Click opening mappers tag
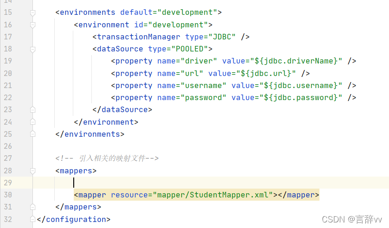The width and height of the screenshot is (389, 228). 76,171
